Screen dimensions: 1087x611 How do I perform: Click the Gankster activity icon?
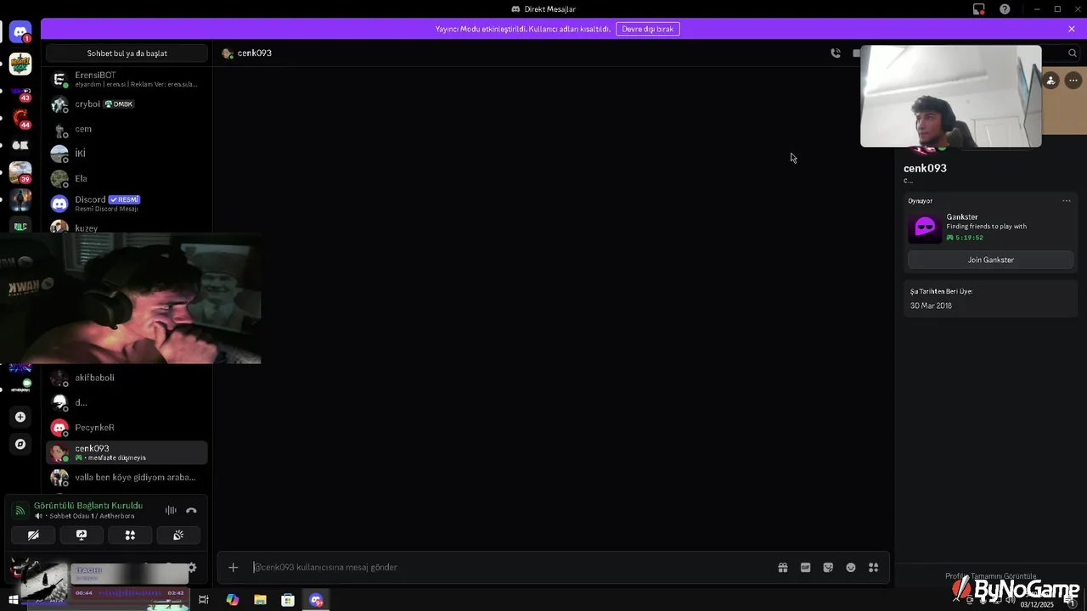(925, 227)
